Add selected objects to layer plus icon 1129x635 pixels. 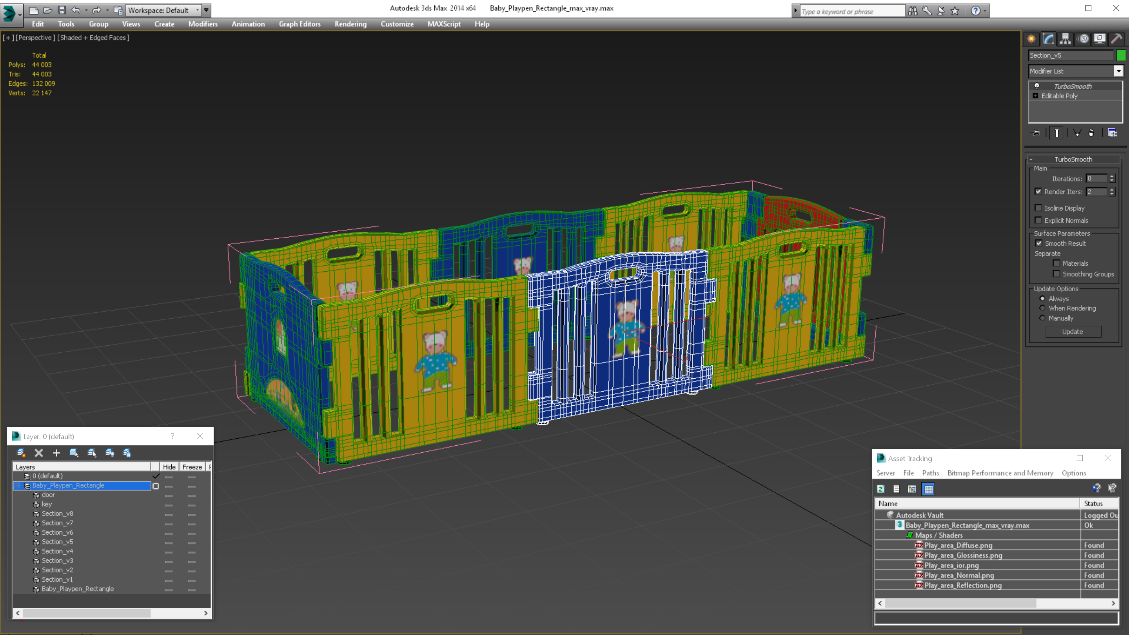pyautogui.click(x=56, y=453)
